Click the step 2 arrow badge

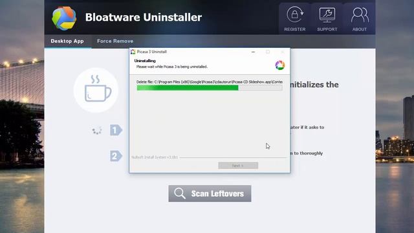(116, 156)
